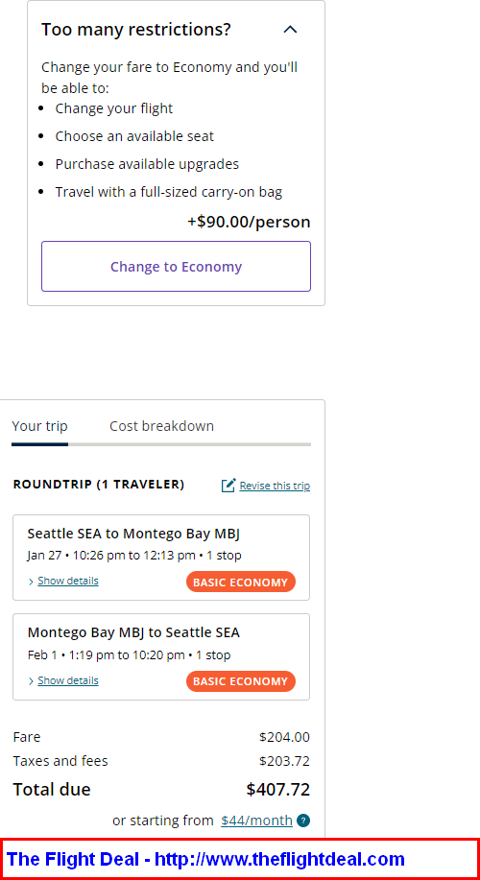The height and width of the screenshot is (880, 480).
Task: Click the +$90.00/person upgrade price
Action: (x=249, y=222)
